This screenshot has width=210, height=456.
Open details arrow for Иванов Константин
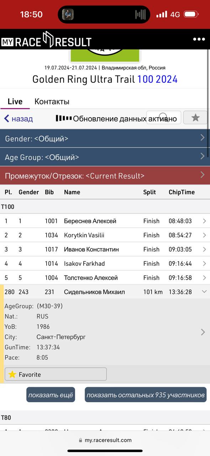tap(204, 249)
